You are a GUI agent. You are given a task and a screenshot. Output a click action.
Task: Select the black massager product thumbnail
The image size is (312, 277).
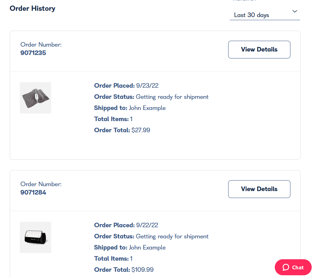pos(35,237)
